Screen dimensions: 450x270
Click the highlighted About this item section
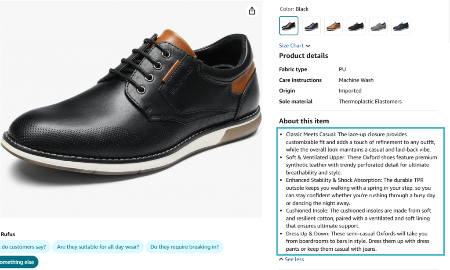click(x=360, y=192)
